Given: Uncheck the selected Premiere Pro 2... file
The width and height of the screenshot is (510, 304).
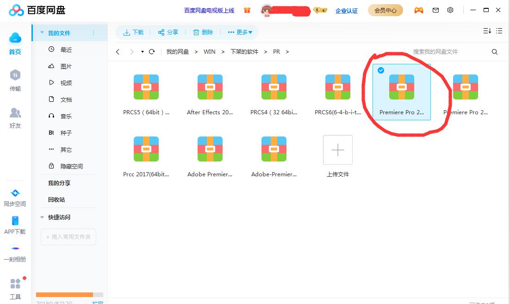Looking at the screenshot, I should pyautogui.click(x=380, y=70).
